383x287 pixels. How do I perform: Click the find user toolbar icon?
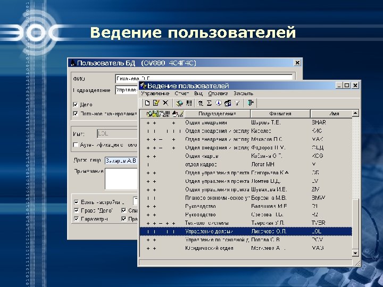point(201,103)
